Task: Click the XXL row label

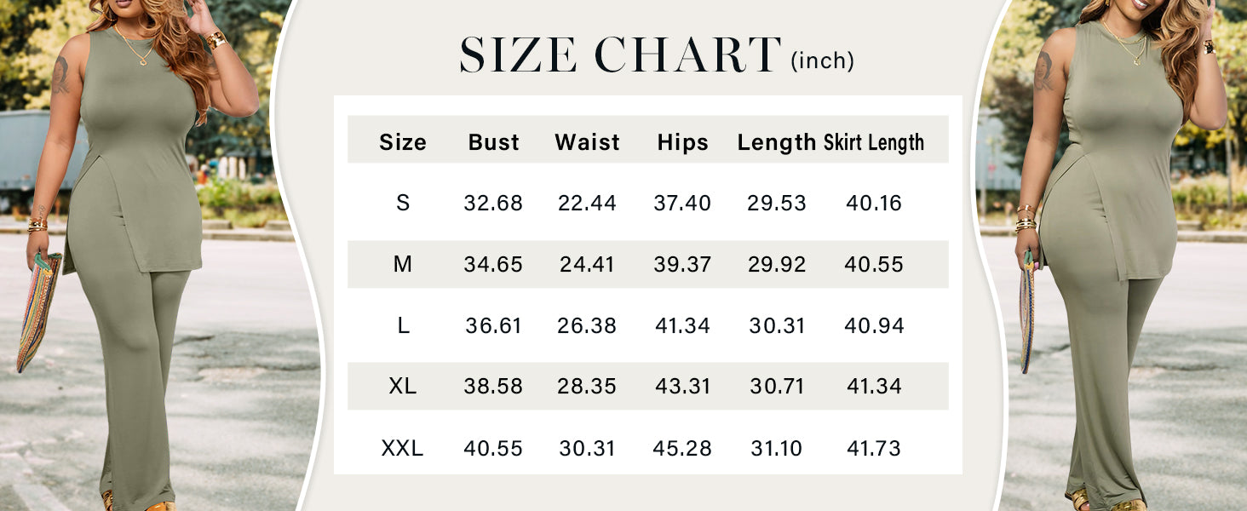Action: [x=403, y=448]
